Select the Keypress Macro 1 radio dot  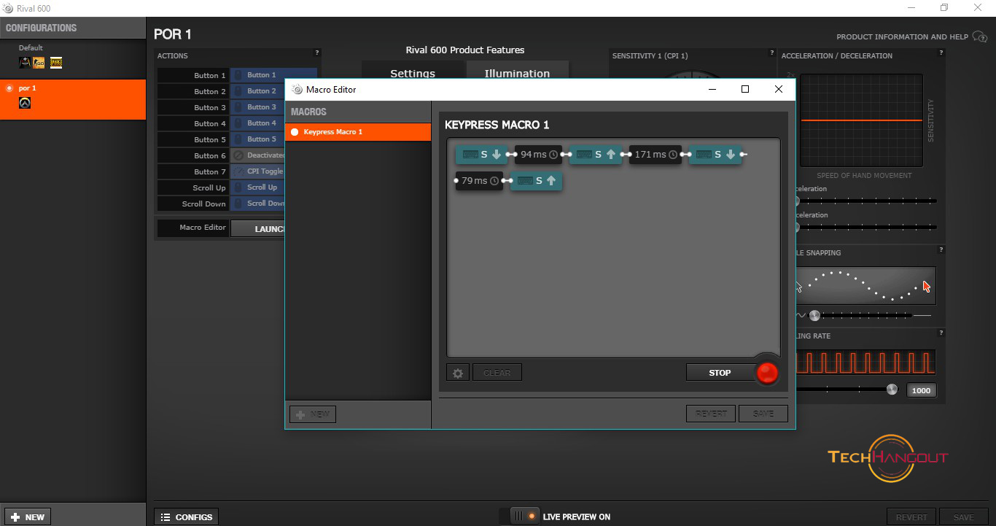[295, 132]
